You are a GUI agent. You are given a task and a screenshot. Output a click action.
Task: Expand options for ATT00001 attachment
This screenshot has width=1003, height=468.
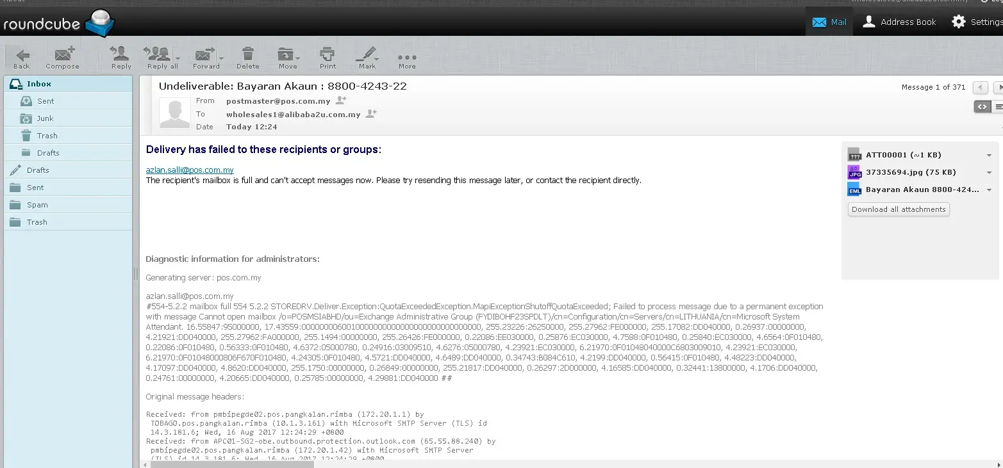[x=989, y=156]
